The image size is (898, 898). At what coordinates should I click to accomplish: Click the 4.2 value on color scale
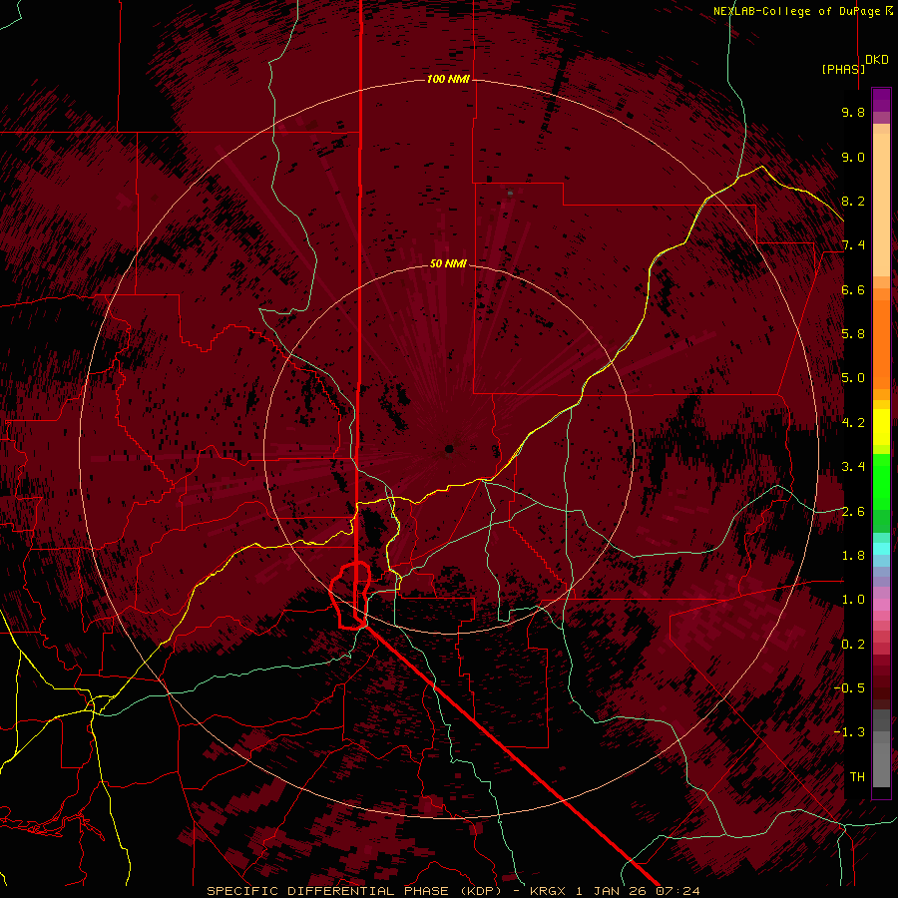coord(853,423)
